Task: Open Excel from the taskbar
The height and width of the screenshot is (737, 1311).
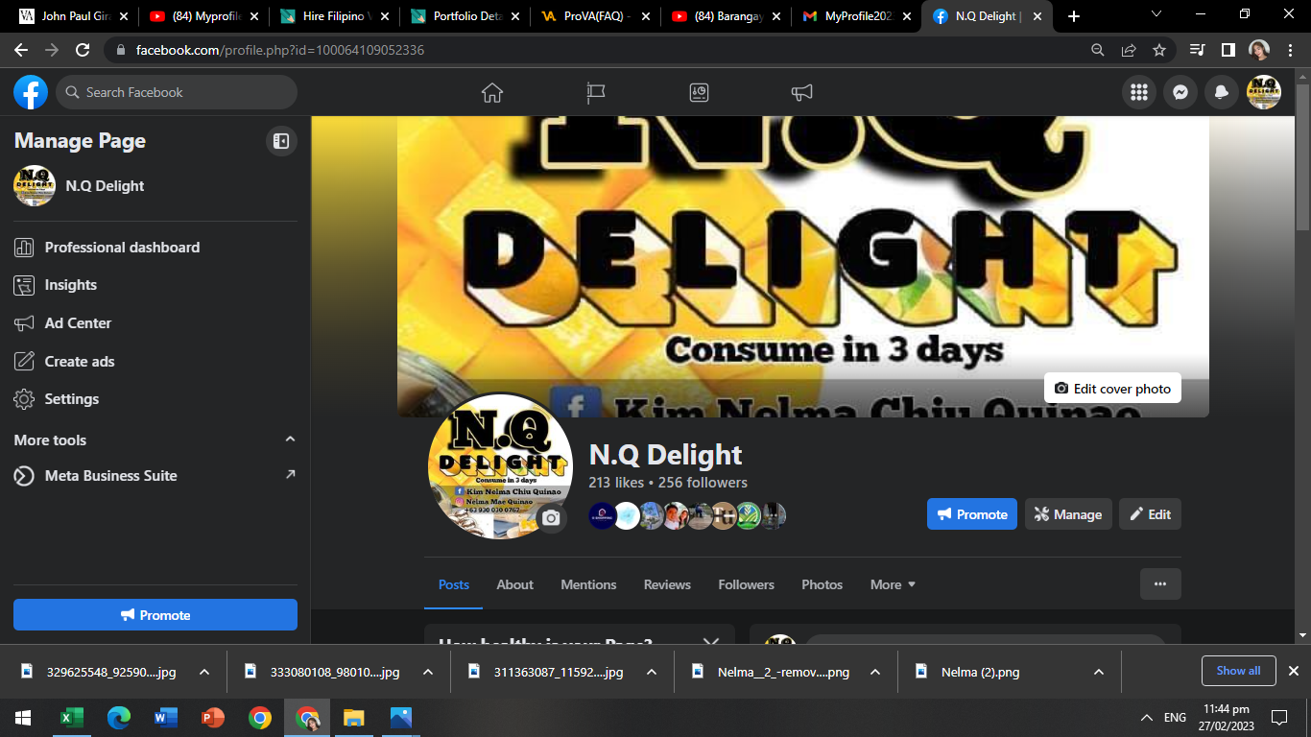Action: pyautogui.click(x=71, y=718)
